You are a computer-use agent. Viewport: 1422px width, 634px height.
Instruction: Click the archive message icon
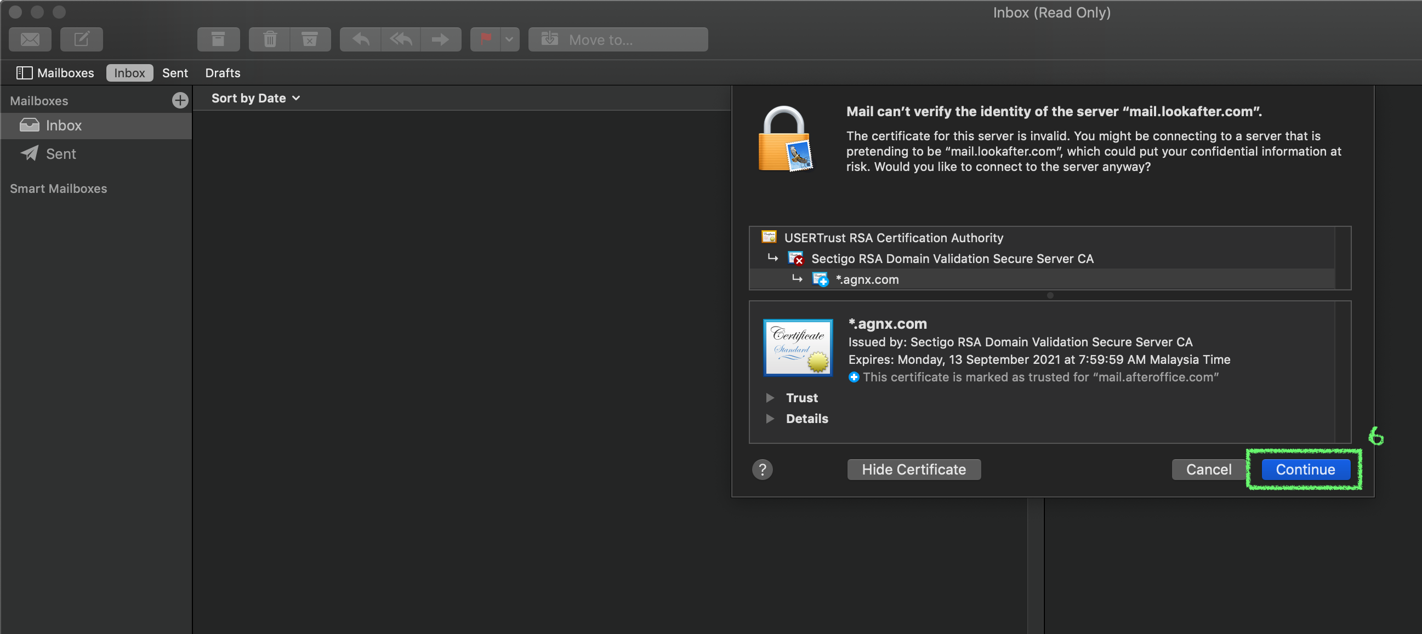click(x=217, y=39)
